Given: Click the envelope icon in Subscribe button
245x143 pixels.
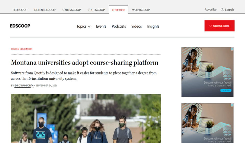Looking at the screenshot, I should point(210,26).
